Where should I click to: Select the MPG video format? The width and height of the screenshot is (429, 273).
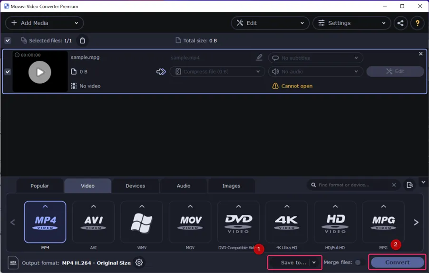point(383,222)
